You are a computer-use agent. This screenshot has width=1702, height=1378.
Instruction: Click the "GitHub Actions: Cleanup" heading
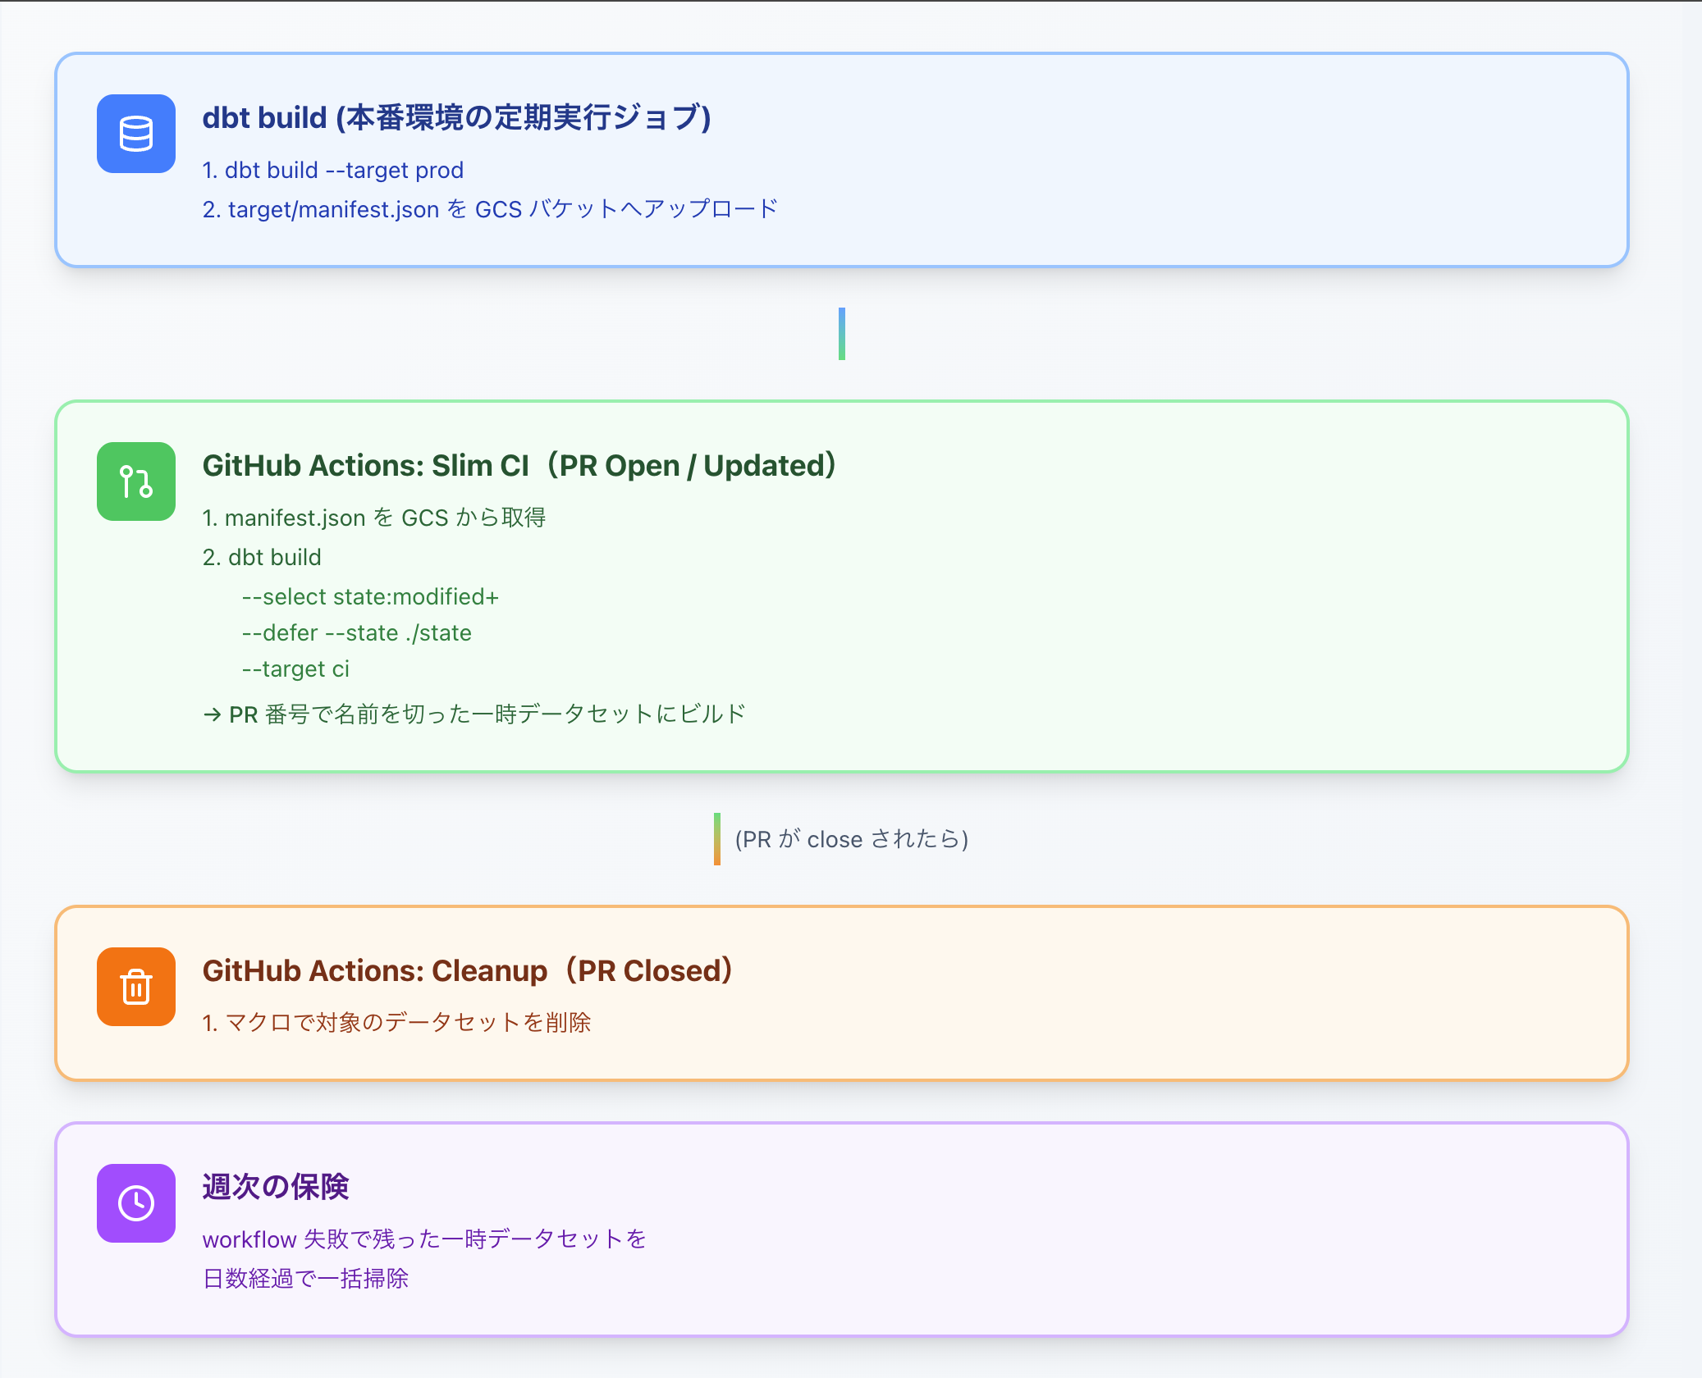pyautogui.click(x=467, y=970)
